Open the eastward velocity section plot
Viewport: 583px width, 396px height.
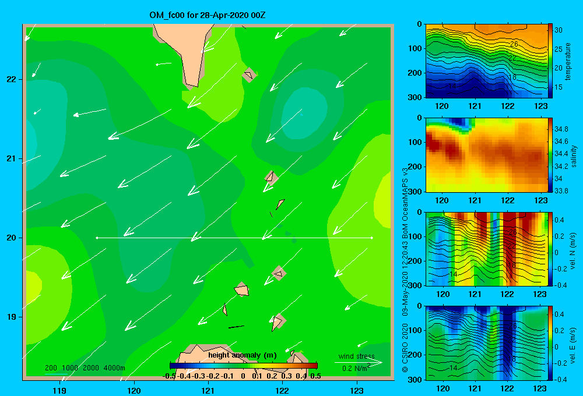[487, 343]
